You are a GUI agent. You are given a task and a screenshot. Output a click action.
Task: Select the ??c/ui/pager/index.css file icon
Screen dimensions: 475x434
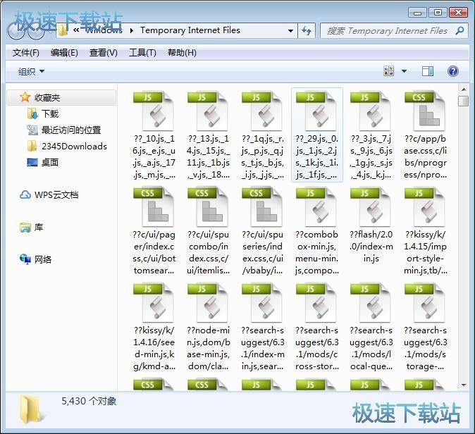pyautogui.click(x=154, y=207)
